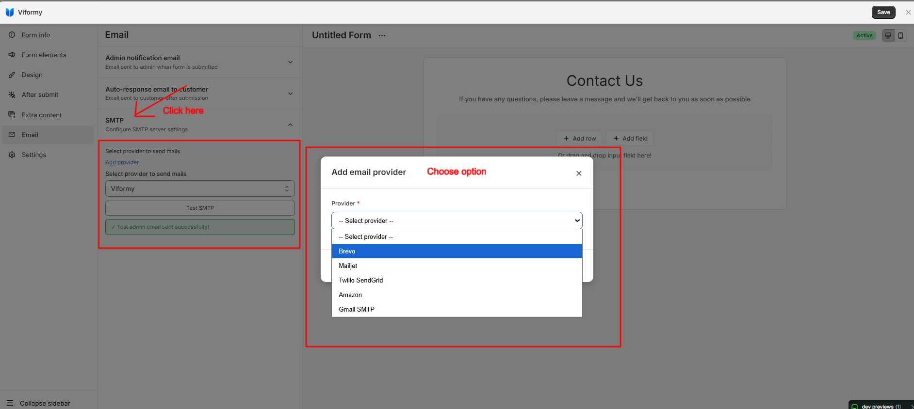Screen dimensions: 914x409
Task: Select Twilio SendGrid from provider list
Action: (x=457, y=280)
